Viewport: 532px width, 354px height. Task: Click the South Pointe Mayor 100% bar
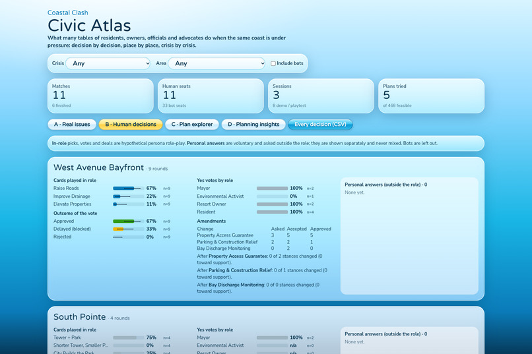[272, 338]
